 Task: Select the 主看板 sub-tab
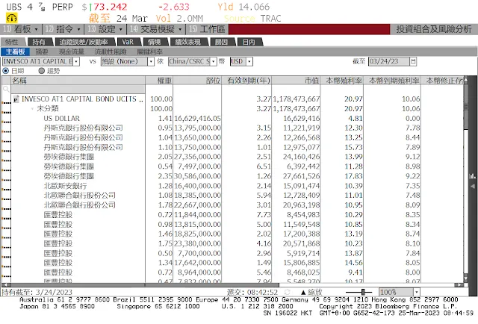click(x=15, y=52)
